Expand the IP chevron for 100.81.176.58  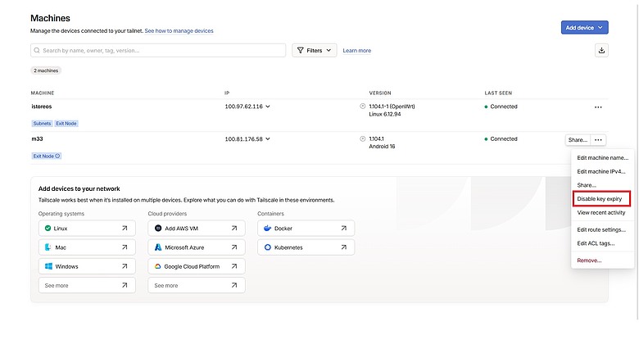(x=268, y=139)
